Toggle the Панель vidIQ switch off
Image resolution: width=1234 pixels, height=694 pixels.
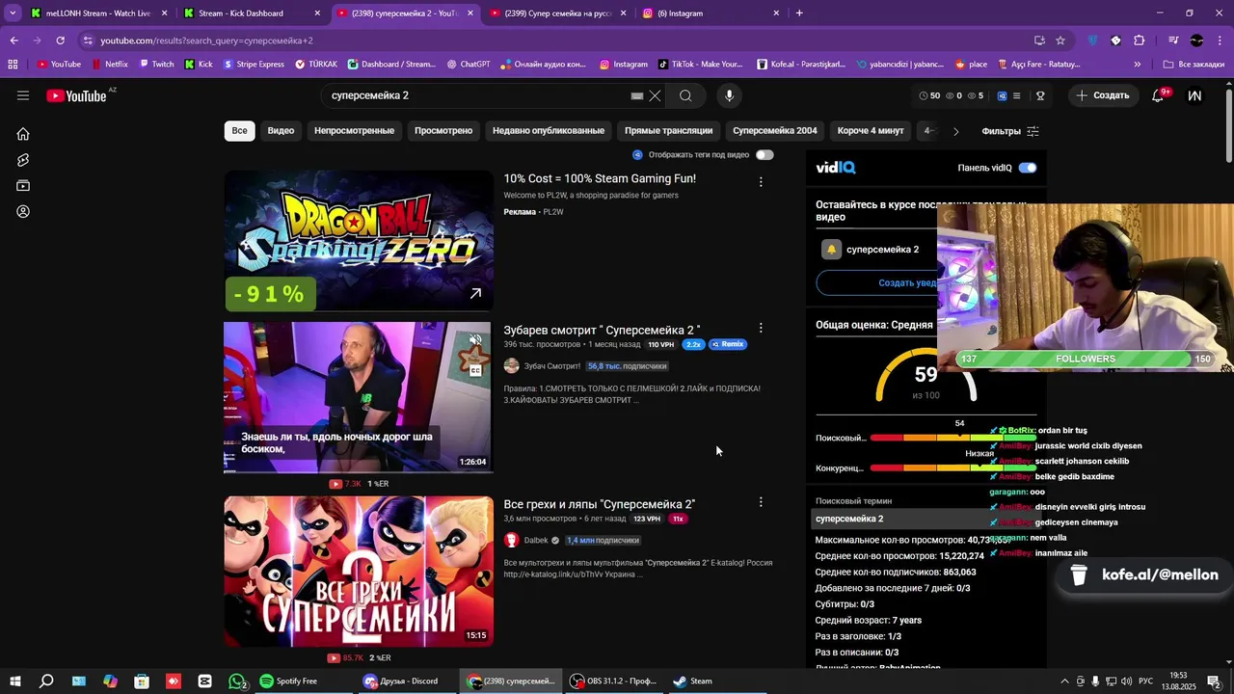coord(1028,168)
